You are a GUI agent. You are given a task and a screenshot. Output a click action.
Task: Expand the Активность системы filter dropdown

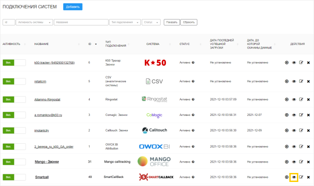click(x=35, y=22)
